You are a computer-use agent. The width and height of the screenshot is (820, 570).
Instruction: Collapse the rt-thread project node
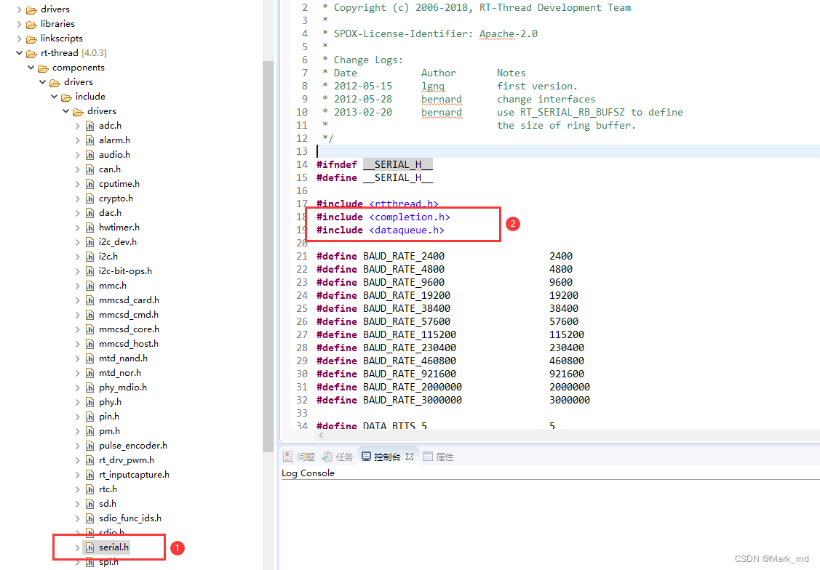click(x=20, y=53)
